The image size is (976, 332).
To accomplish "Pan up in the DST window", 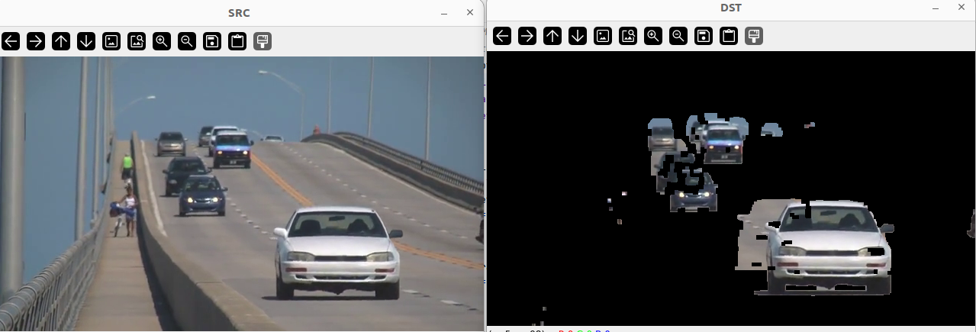I will coord(552,36).
